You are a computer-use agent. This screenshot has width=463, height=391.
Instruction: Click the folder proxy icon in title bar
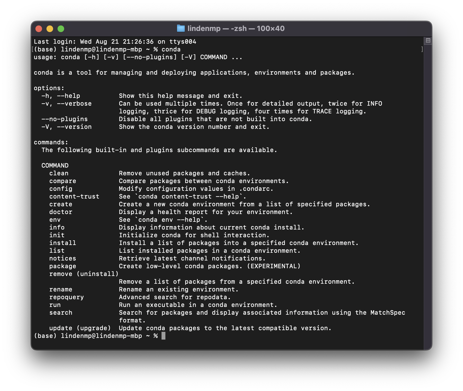coord(181,28)
